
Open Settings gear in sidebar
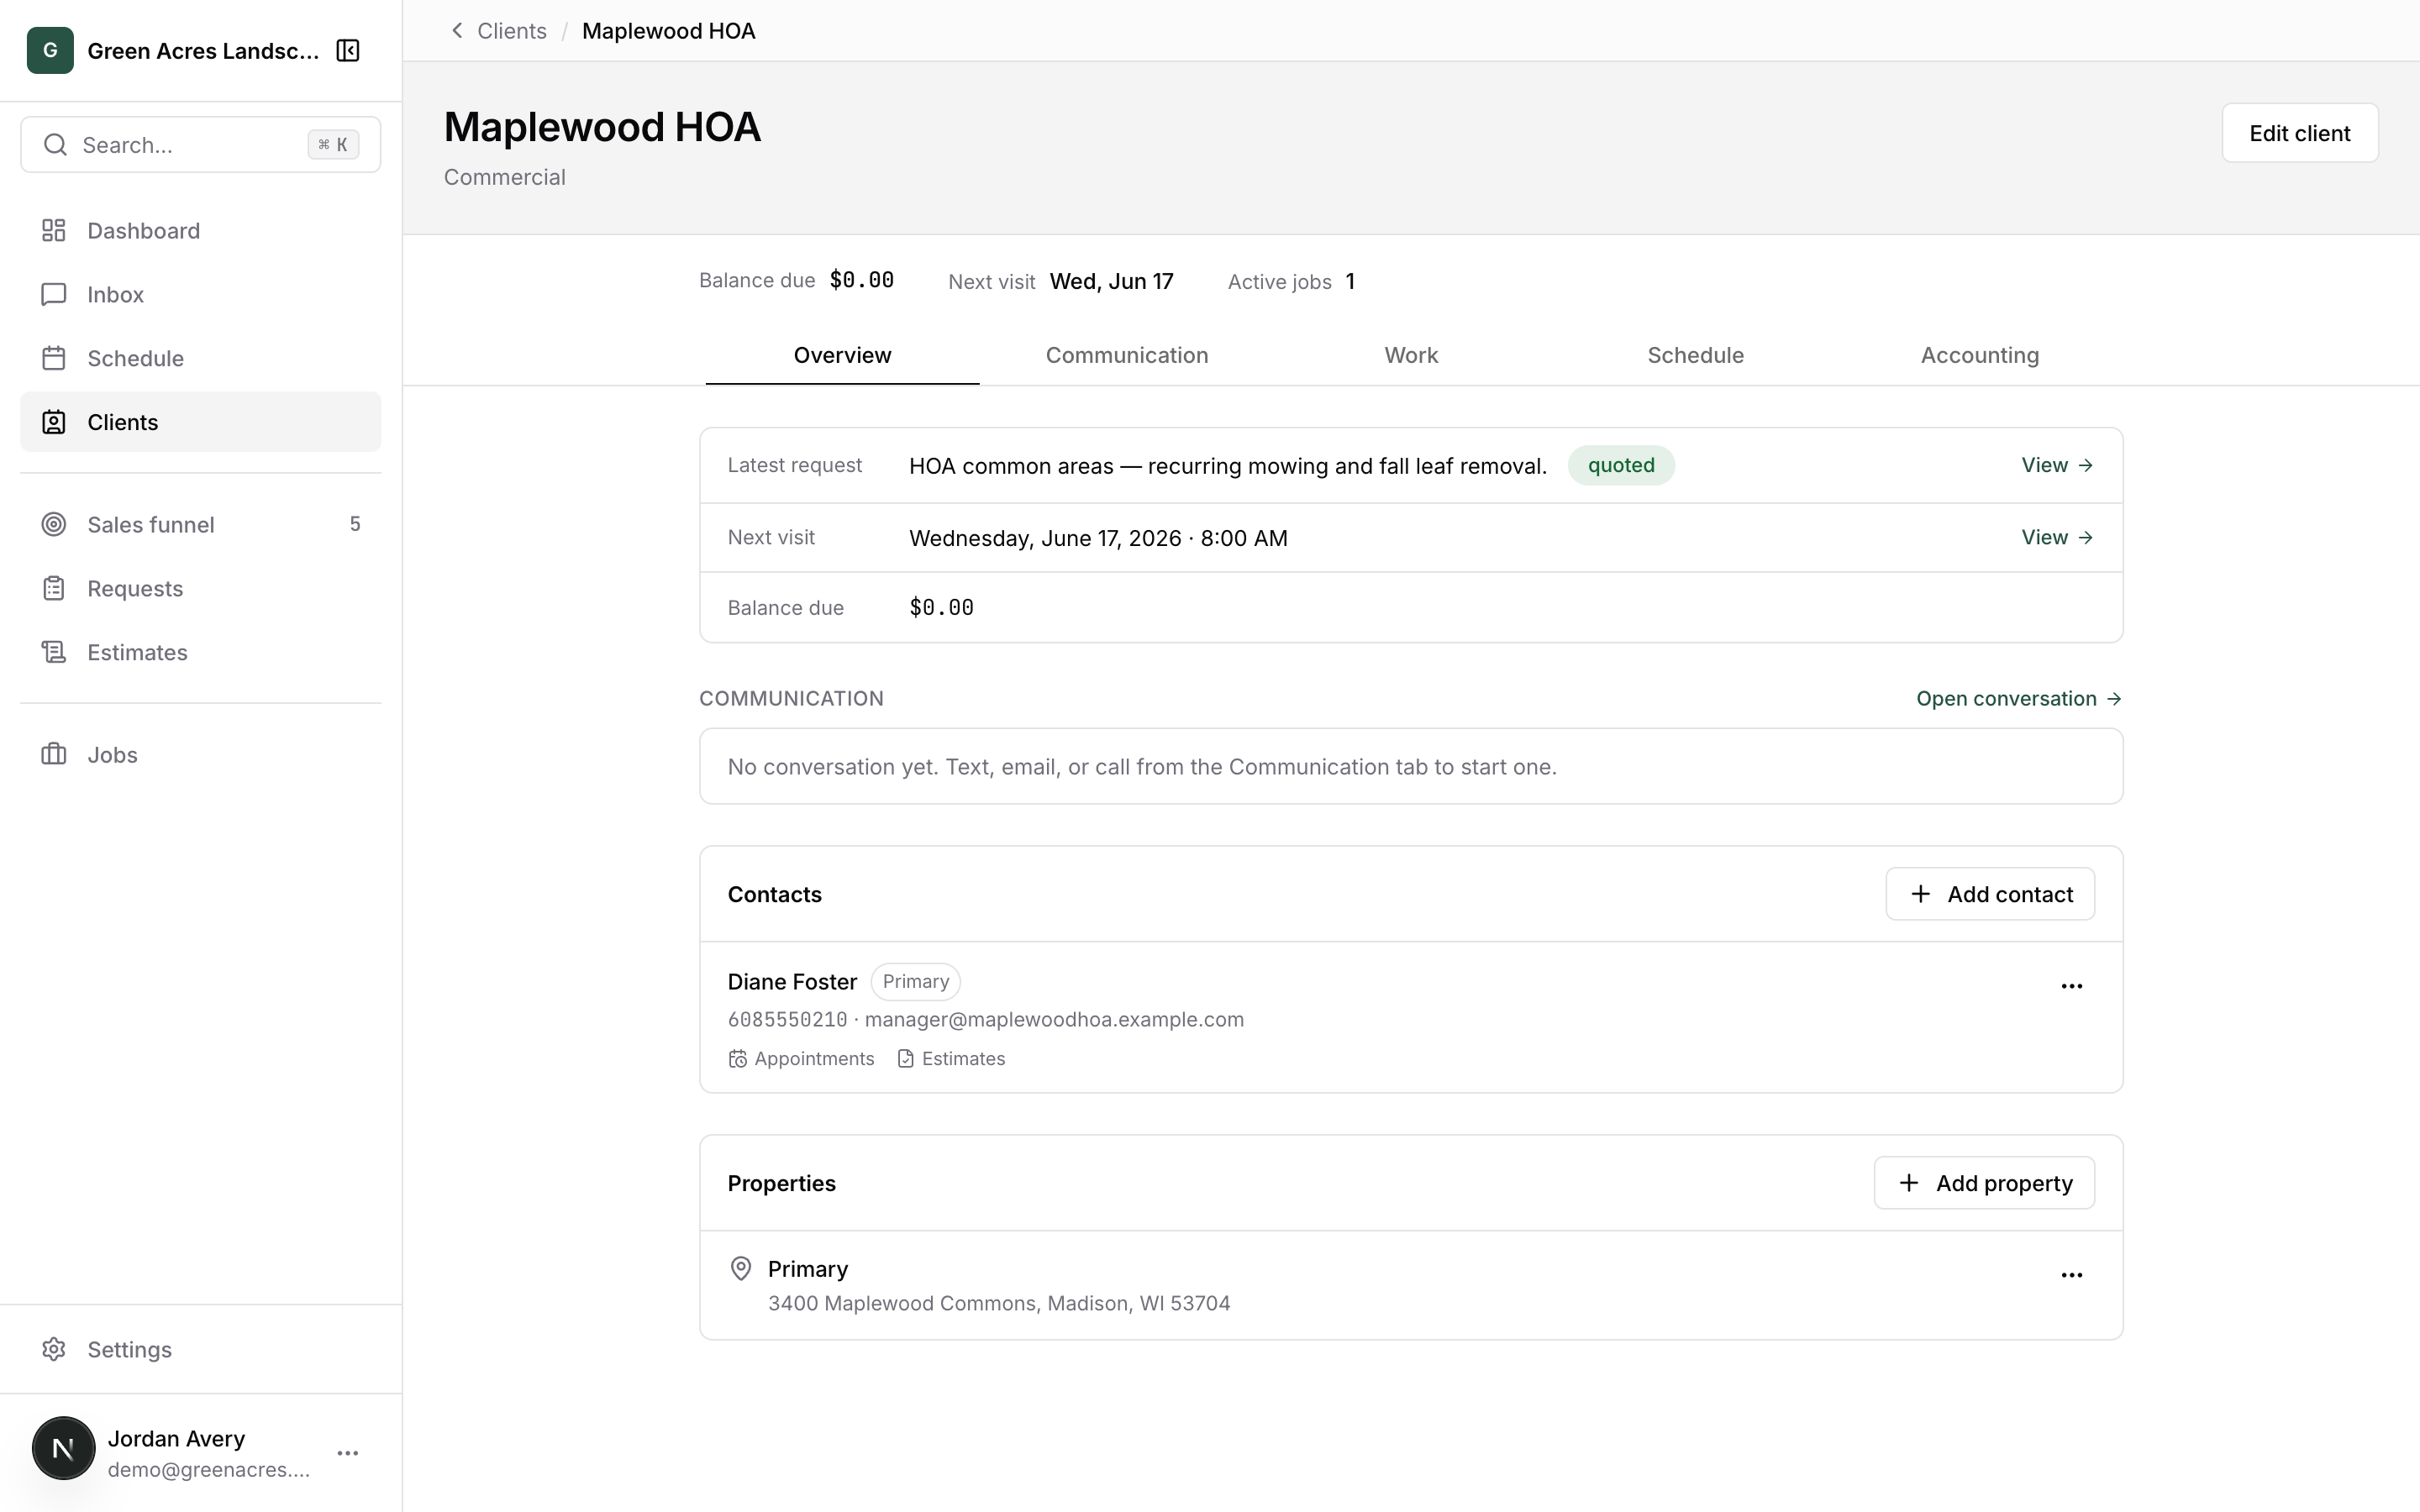54,1349
